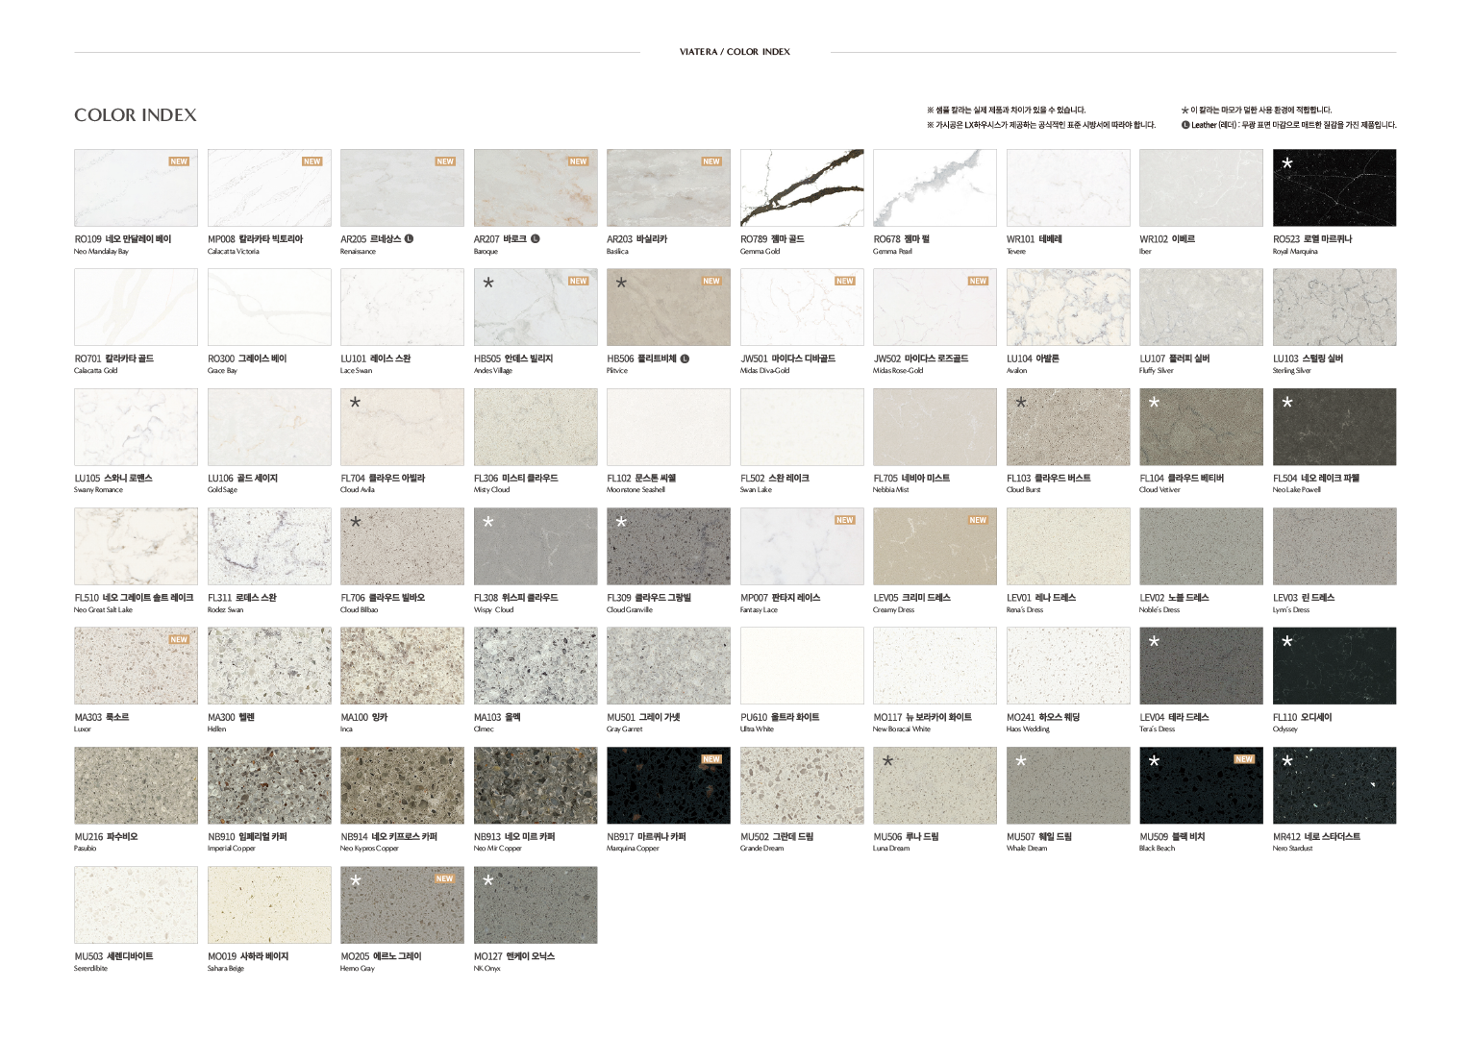The image size is (1471, 1038).
Task: Click the NEW badge on MA303 Luxor
Action: pyautogui.click(x=179, y=639)
